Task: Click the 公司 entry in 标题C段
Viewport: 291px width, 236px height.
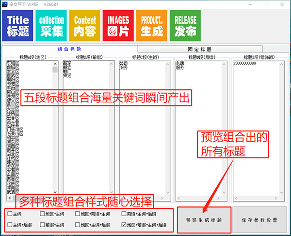Action: [x=123, y=63]
